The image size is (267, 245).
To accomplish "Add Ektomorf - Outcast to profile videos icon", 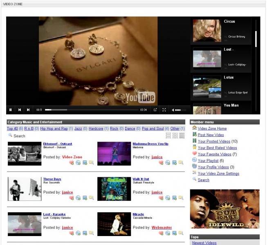I will coord(85,163).
